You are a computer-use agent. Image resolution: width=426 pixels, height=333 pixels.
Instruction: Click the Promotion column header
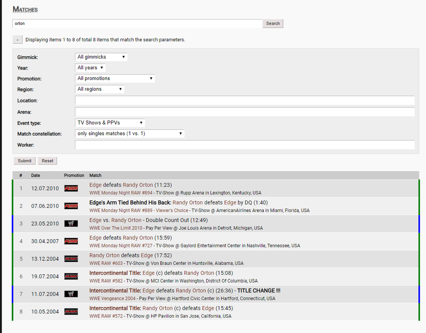(74, 176)
